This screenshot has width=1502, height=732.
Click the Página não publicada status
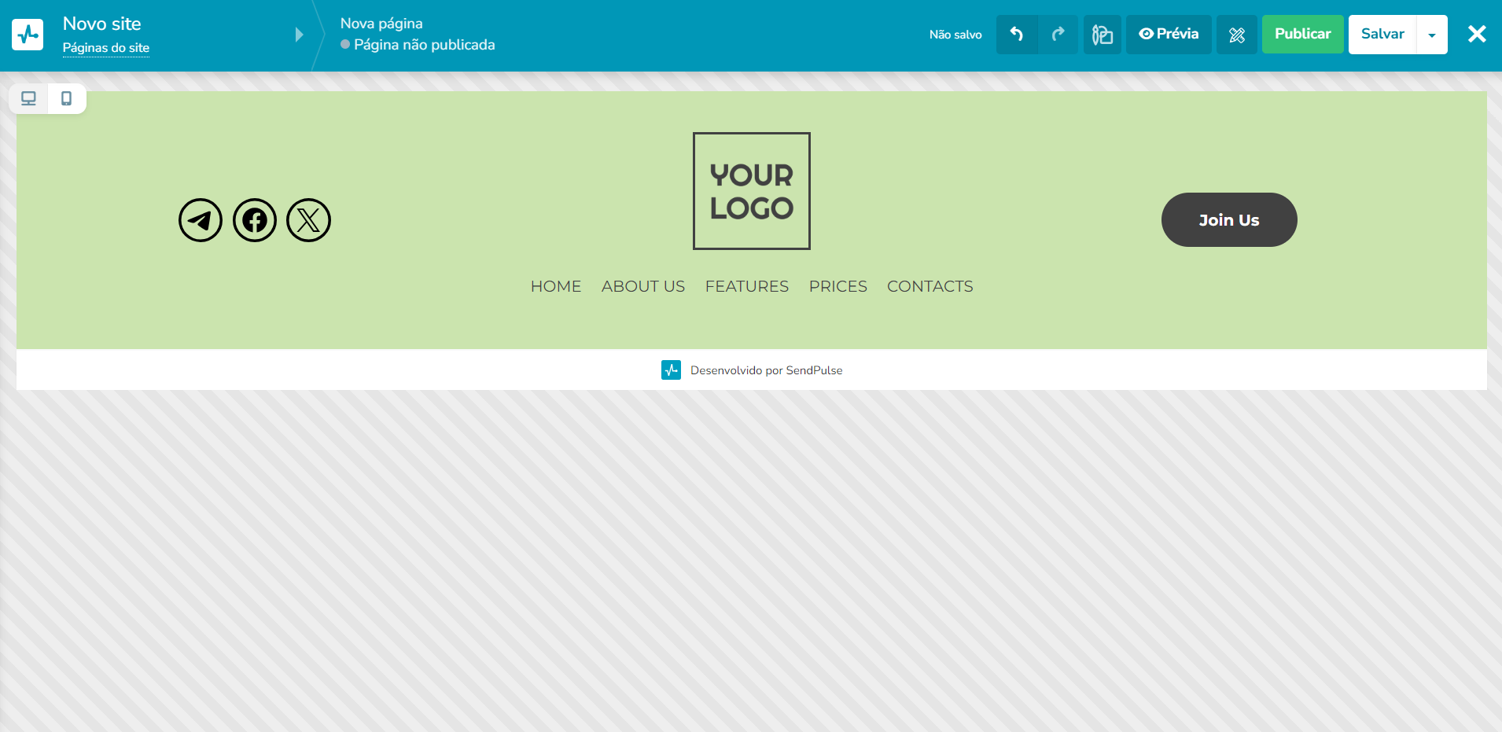tap(418, 45)
